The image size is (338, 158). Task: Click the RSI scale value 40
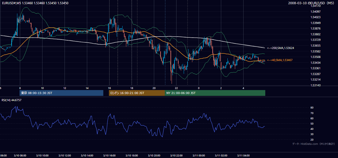(312, 129)
